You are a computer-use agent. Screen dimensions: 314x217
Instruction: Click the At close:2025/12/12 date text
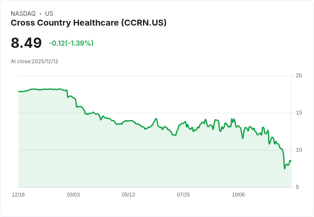(x=35, y=62)
